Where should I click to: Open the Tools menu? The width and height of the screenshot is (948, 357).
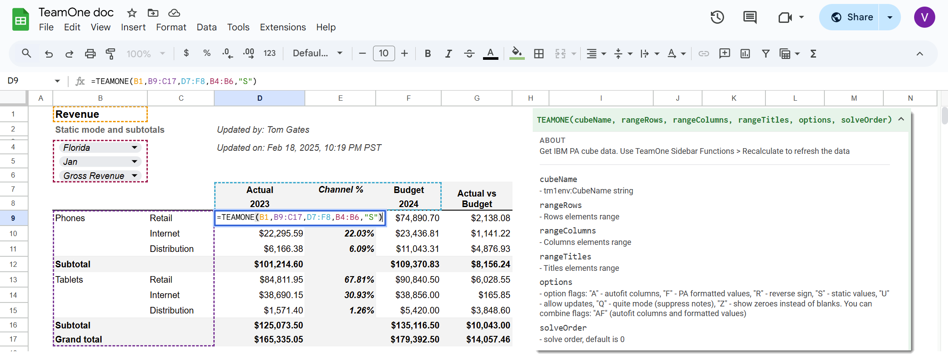coord(238,27)
